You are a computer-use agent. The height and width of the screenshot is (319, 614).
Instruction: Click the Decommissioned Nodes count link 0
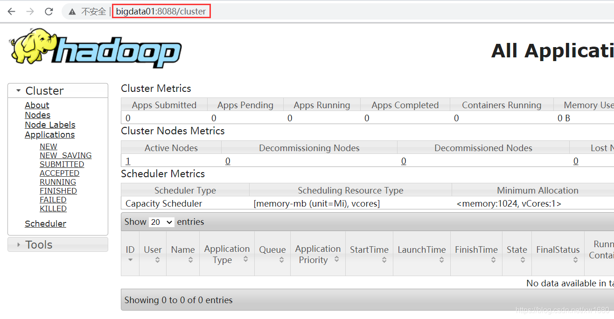tap(404, 161)
